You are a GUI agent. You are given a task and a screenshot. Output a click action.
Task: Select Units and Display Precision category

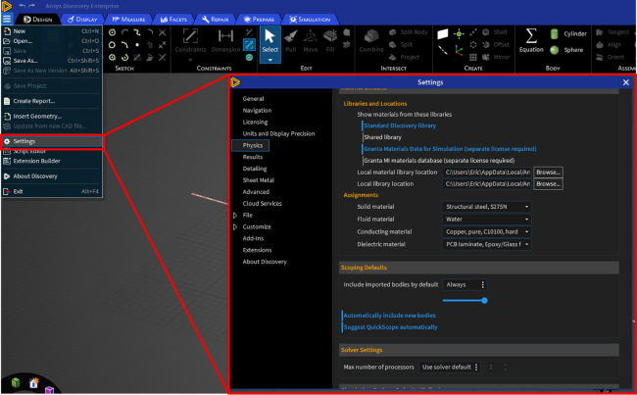[x=278, y=133]
